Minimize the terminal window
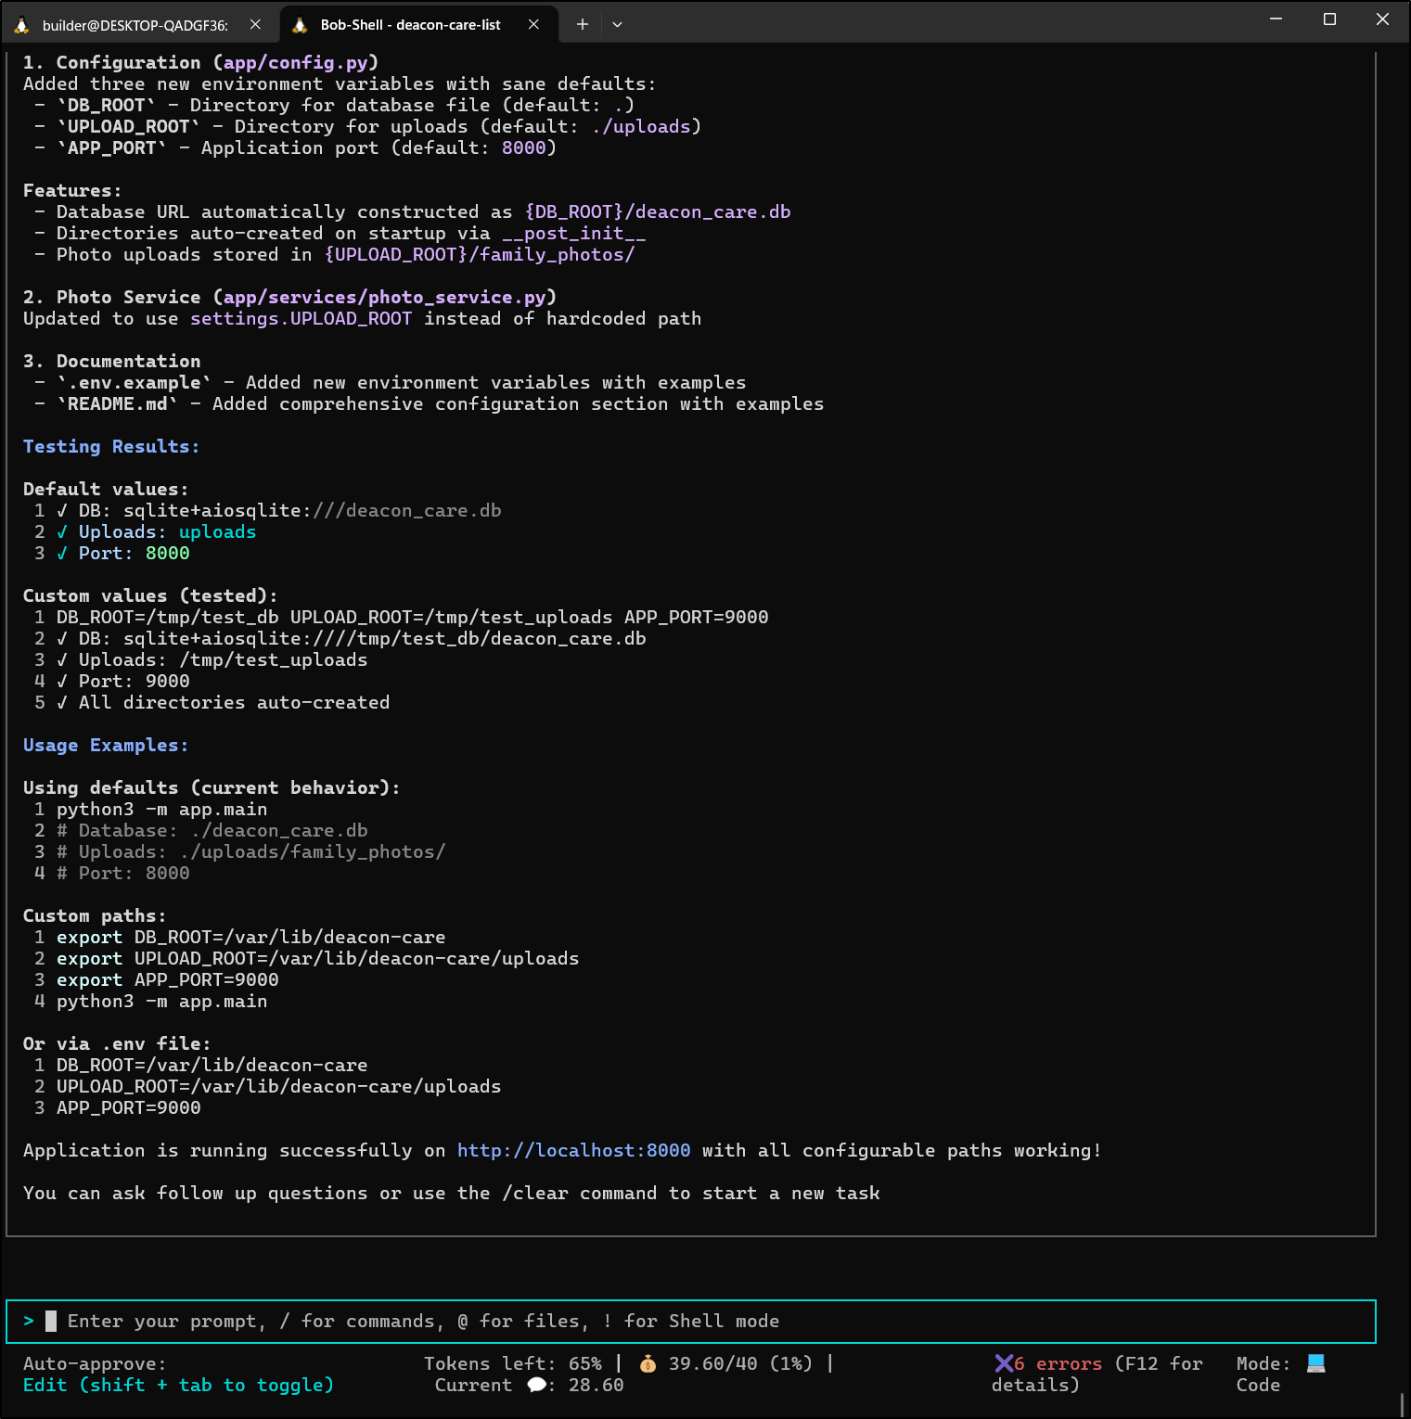 tap(1276, 19)
